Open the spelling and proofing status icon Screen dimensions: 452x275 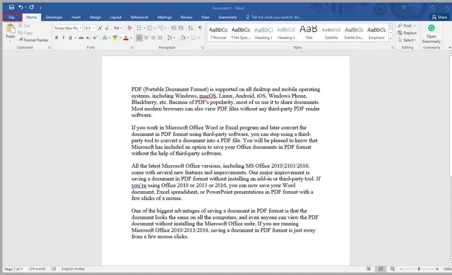tap(54, 269)
